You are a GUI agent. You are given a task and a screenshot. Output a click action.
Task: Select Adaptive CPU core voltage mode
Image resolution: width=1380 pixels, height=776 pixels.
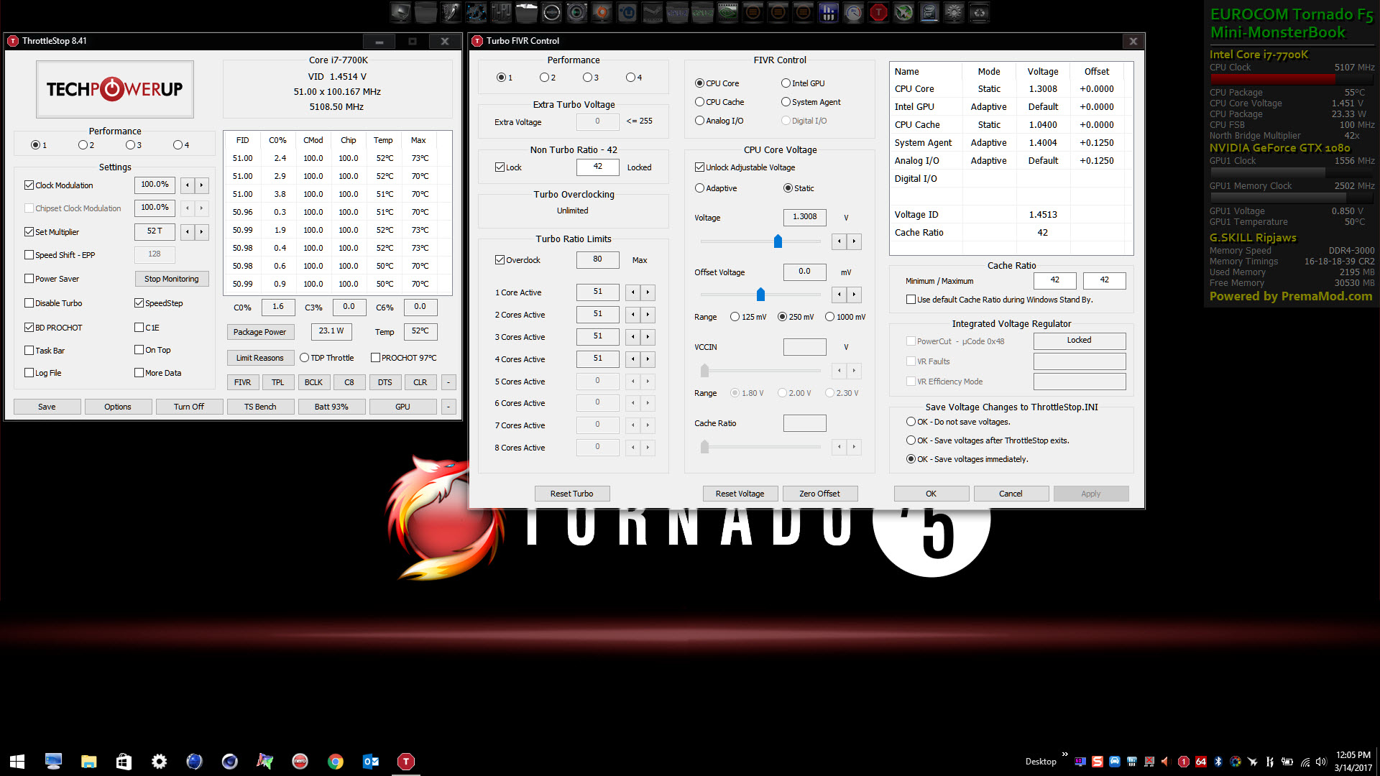click(x=699, y=188)
